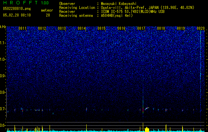Screen dimensions: 208x132
Task: Click receiver info ICOM IC-575 53.7492 MHz
Action: point(133,12)
